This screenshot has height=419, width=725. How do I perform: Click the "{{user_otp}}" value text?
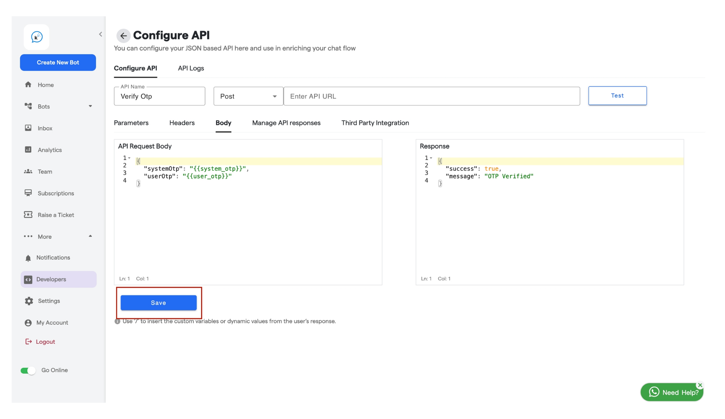pos(207,177)
